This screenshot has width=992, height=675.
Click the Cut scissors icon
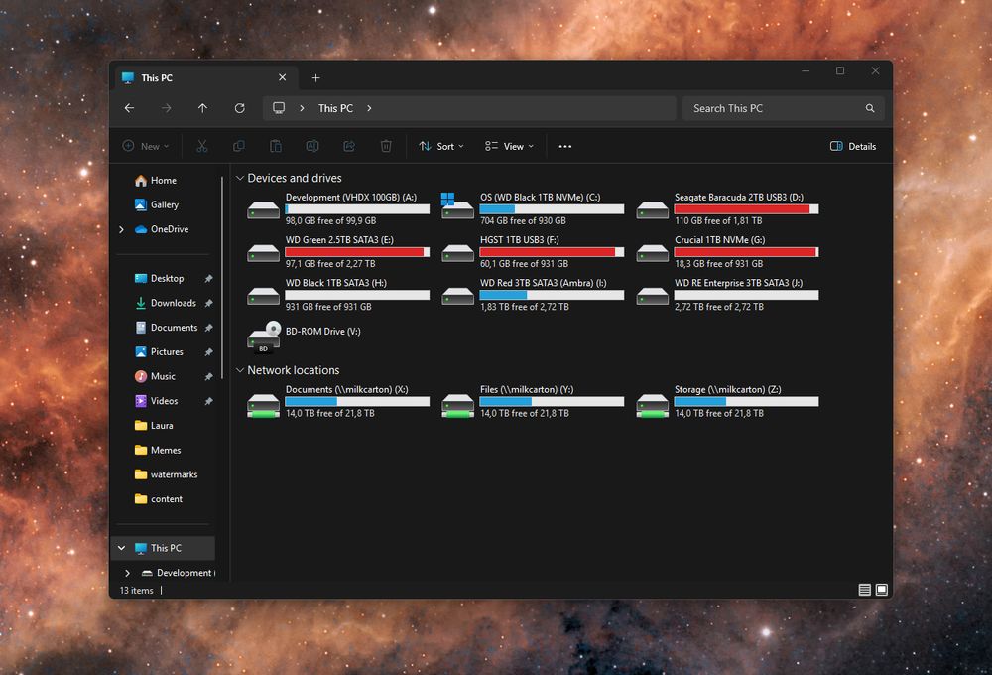(202, 146)
